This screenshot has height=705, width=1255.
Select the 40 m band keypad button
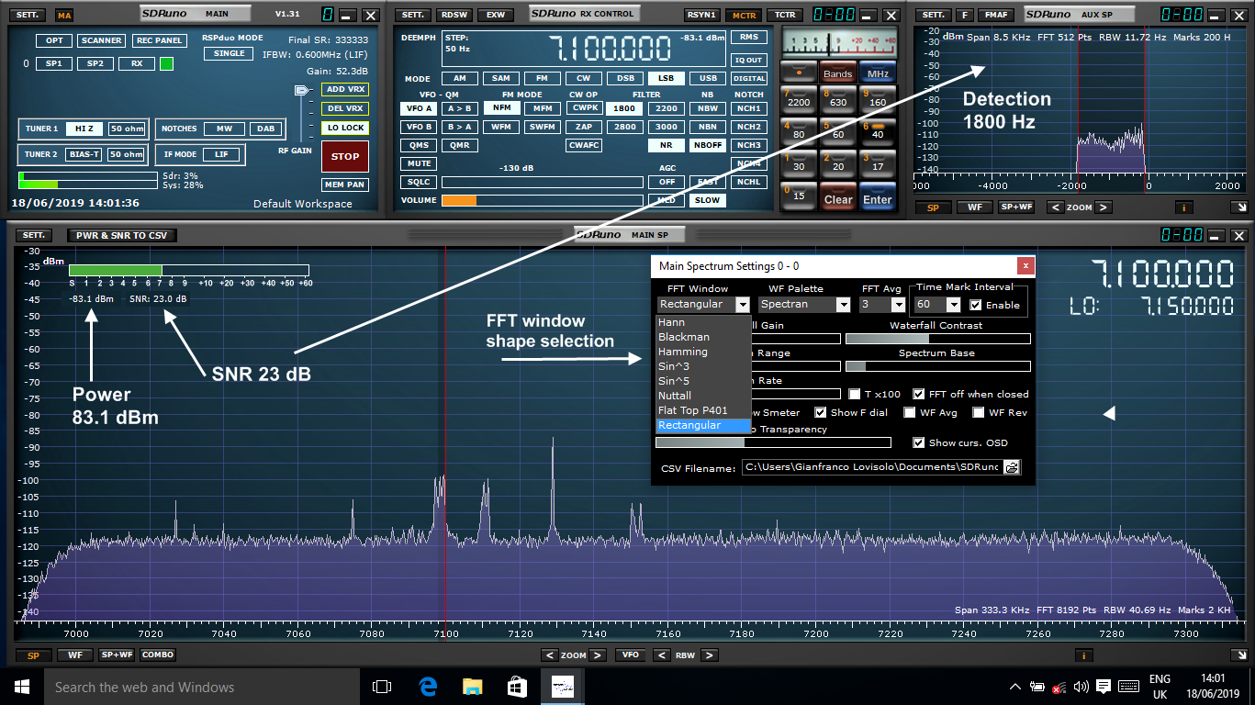pos(878,129)
